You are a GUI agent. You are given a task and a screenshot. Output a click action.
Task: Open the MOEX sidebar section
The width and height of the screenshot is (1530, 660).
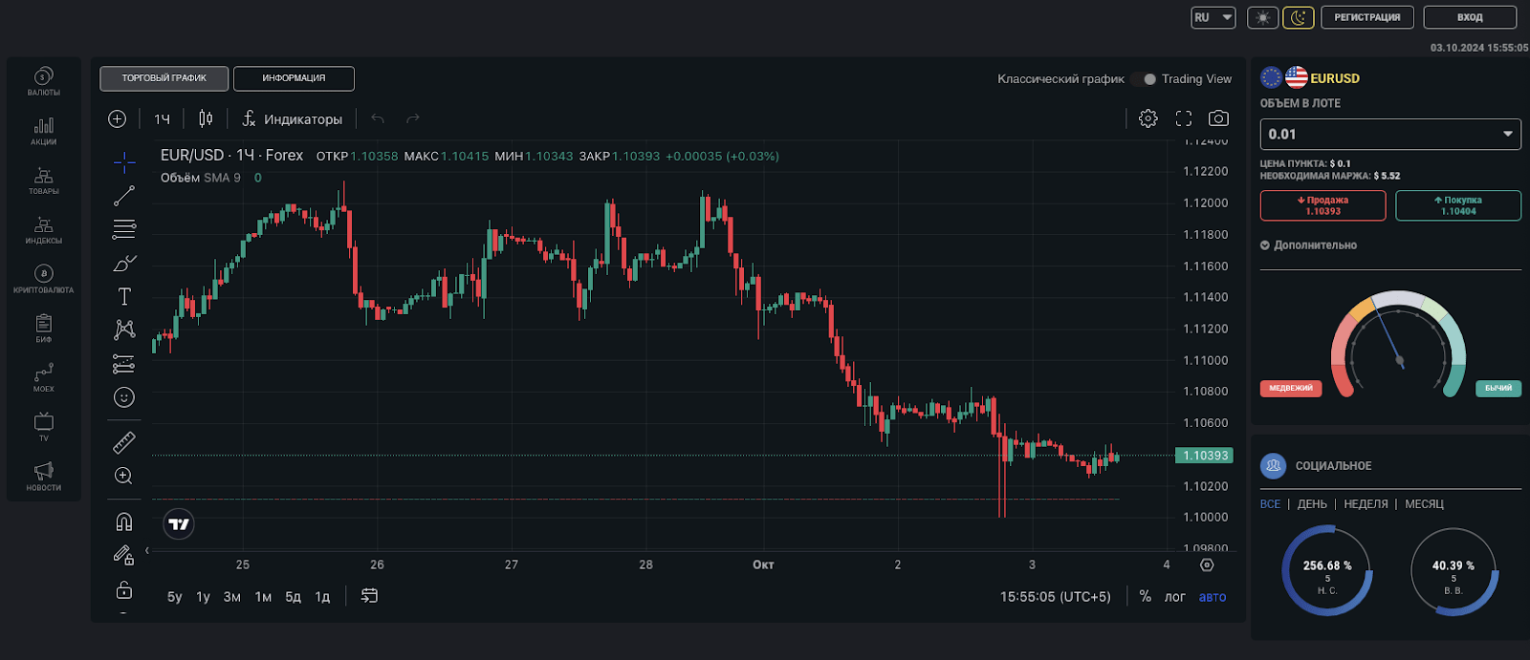click(43, 378)
